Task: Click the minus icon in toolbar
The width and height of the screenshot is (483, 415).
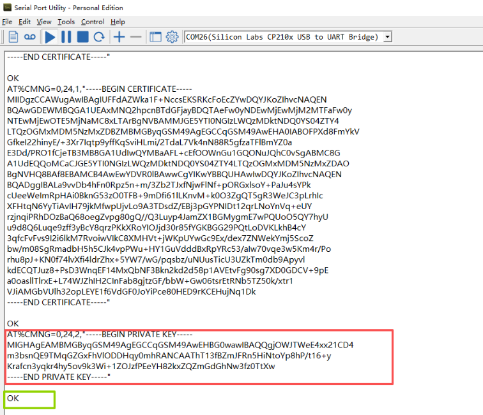Action: point(135,37)
